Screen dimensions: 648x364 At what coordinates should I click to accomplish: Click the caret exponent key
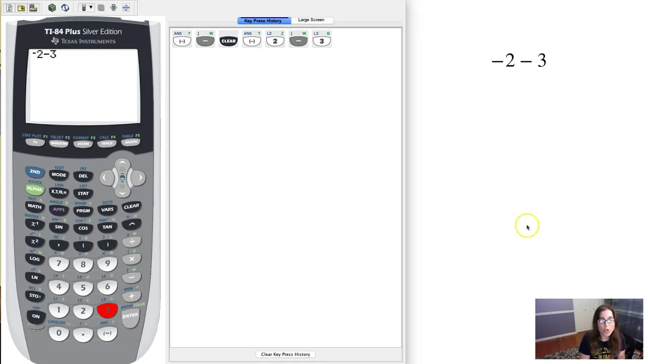coord(132,224)
